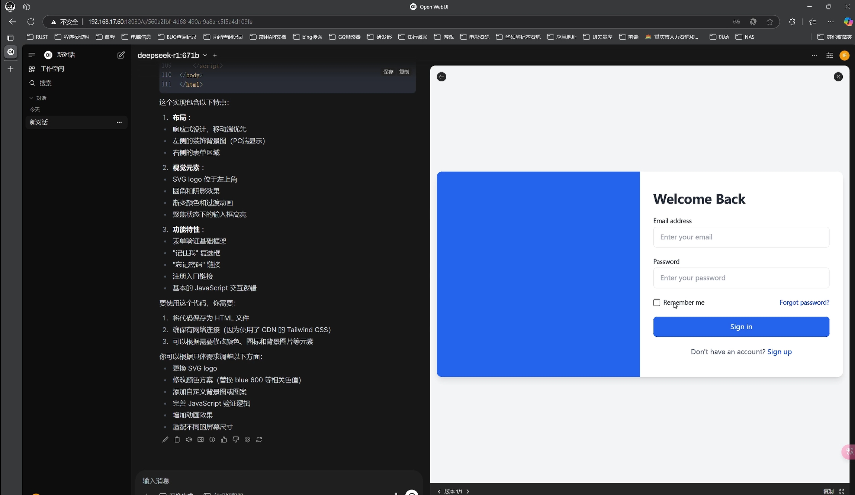Click the Sign up link
The image size is (855, 495).
point(780,352)
